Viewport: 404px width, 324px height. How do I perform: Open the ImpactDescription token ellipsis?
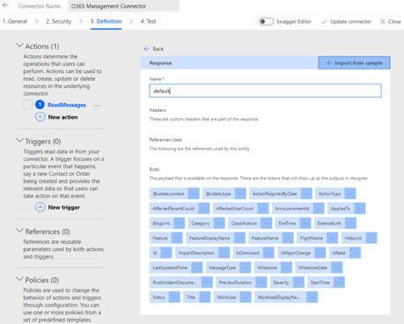coord(224,253)
